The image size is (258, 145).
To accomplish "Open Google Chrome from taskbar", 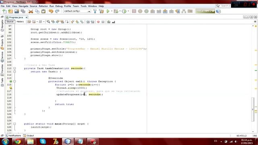I will click(x=18, y=141).
